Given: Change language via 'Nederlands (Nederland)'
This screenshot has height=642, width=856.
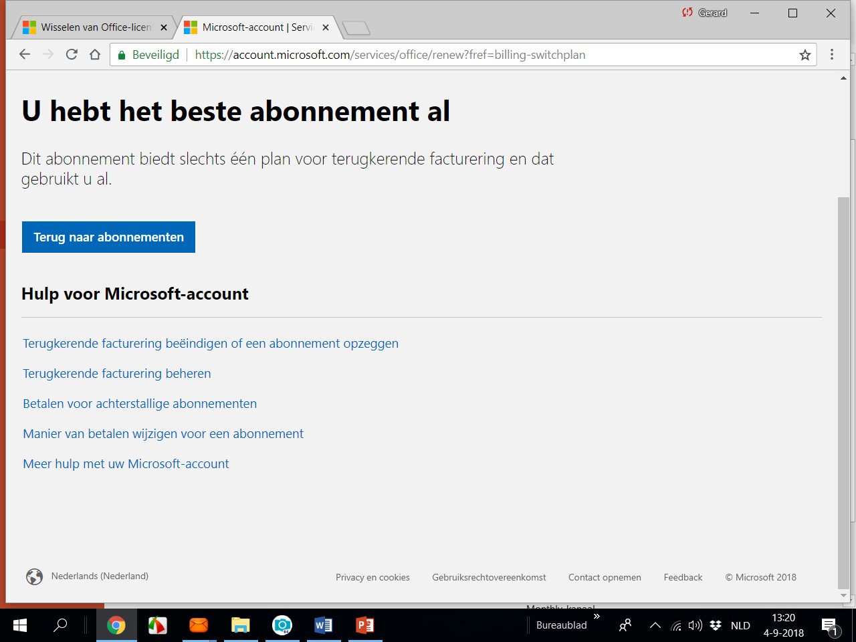Looking at the screenshot, I should pos(100,576).
